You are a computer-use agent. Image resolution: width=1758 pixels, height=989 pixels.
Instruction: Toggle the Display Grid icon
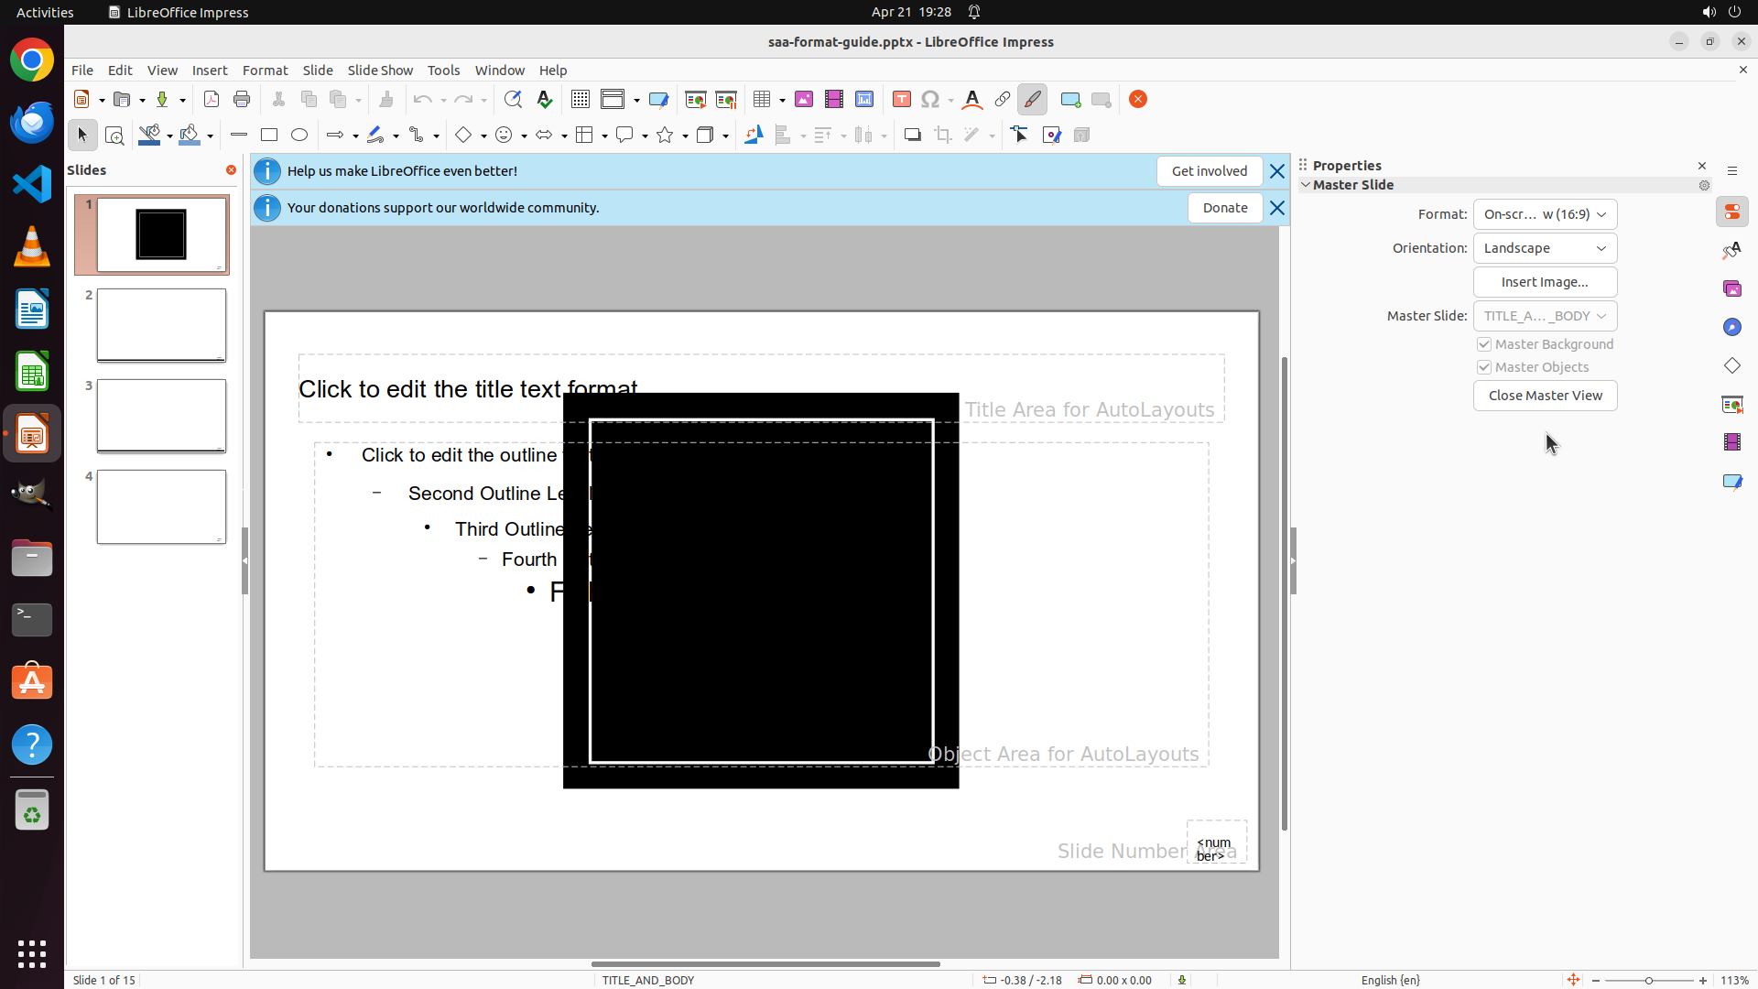(580, 99)
